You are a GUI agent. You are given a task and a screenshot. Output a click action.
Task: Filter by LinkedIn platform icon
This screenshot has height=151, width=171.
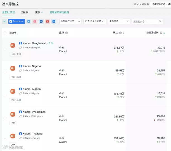41,21
